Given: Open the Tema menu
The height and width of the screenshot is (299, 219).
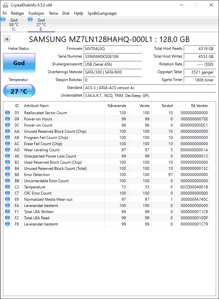Looking at the screenshot, I should click(x=53, y=13).
